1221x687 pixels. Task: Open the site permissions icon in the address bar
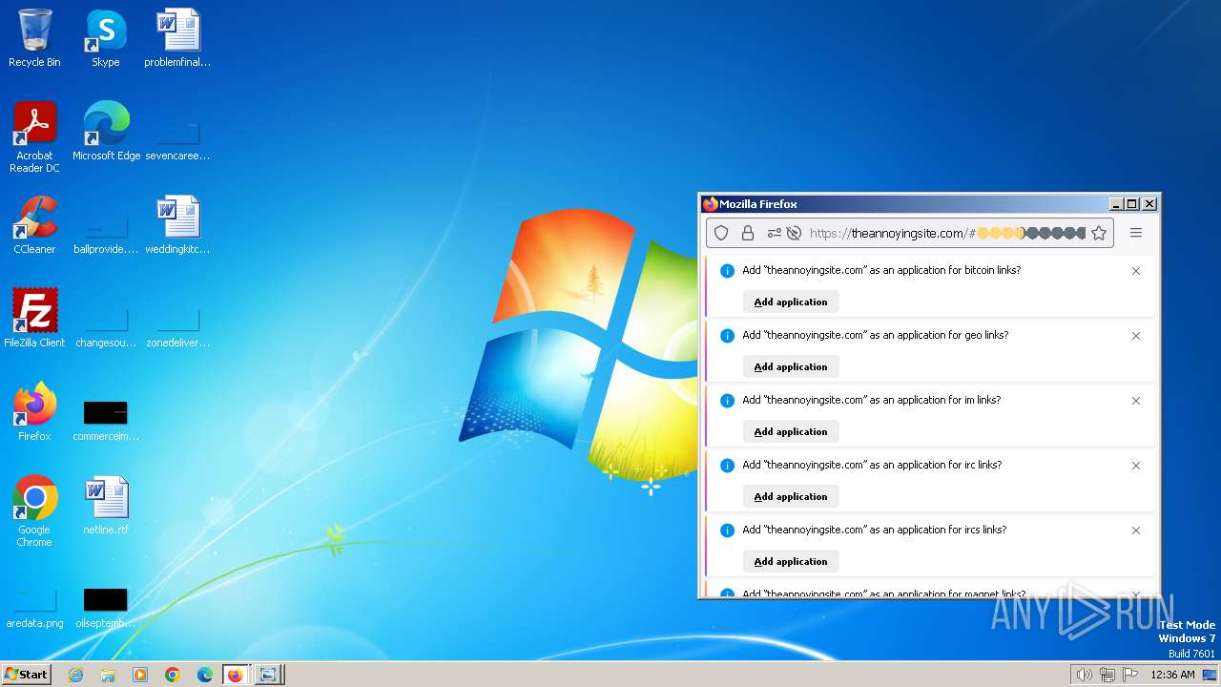[774, 233]
